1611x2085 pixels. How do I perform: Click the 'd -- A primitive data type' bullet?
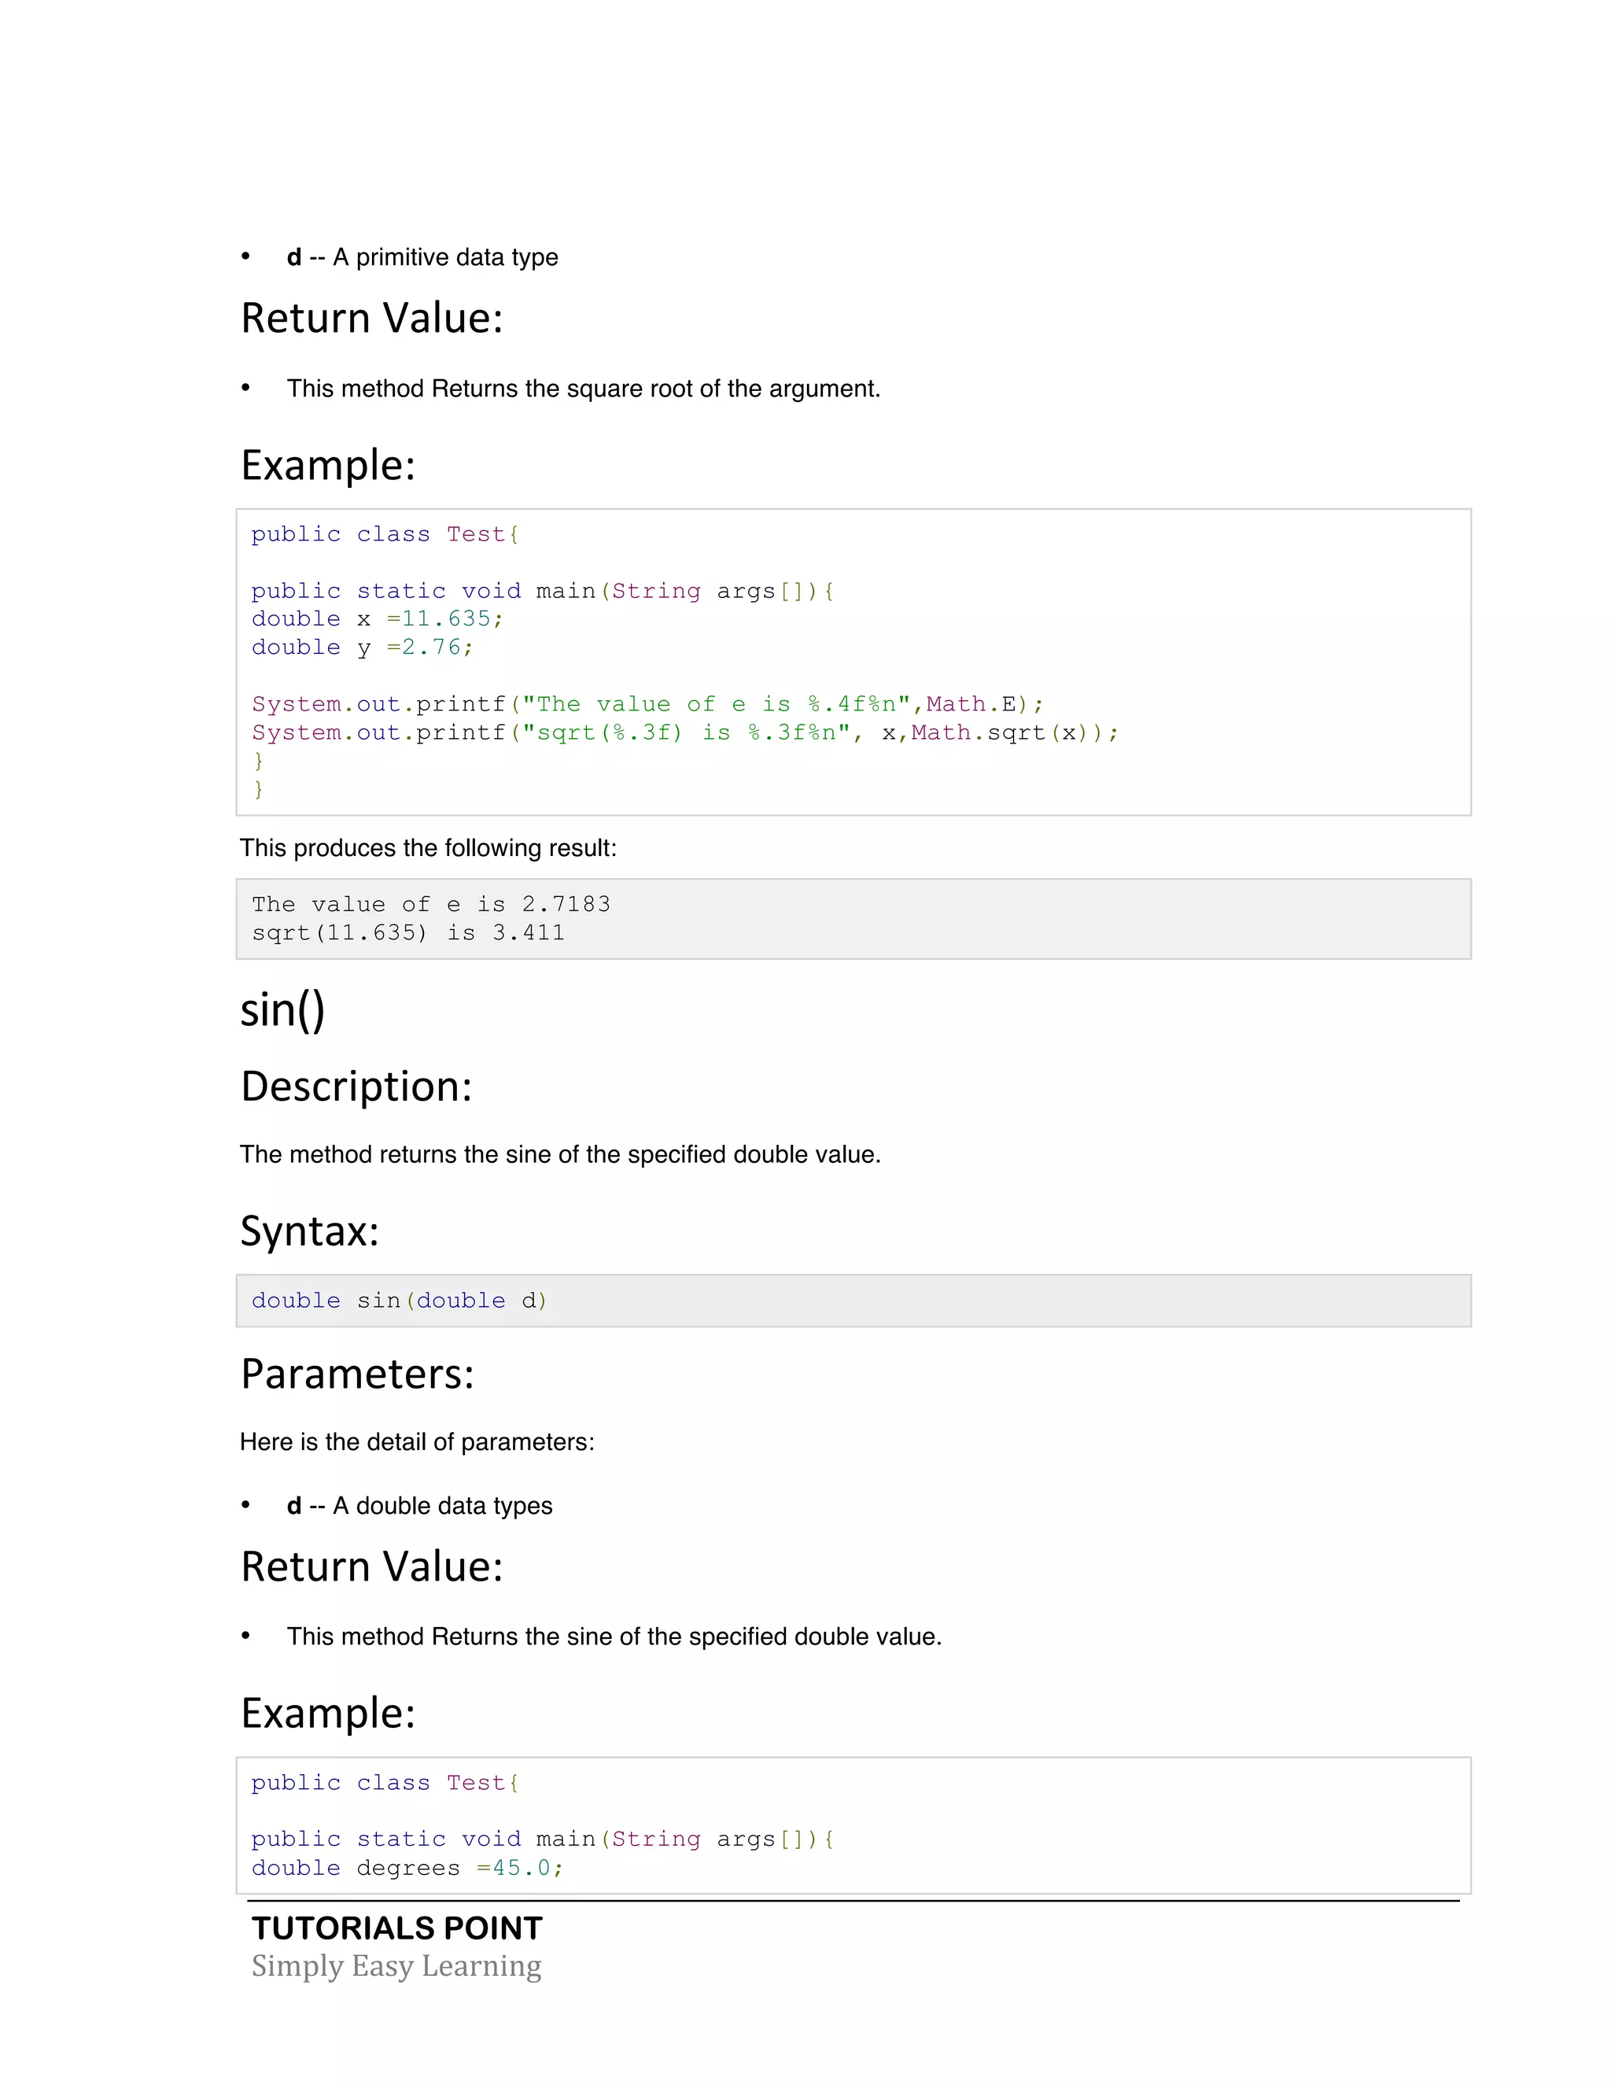422,258
